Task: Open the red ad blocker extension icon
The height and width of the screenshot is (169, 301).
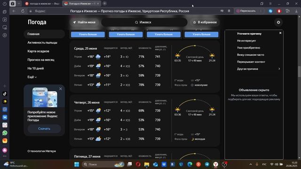Action: pyautogui.click(x=279, y=11)
